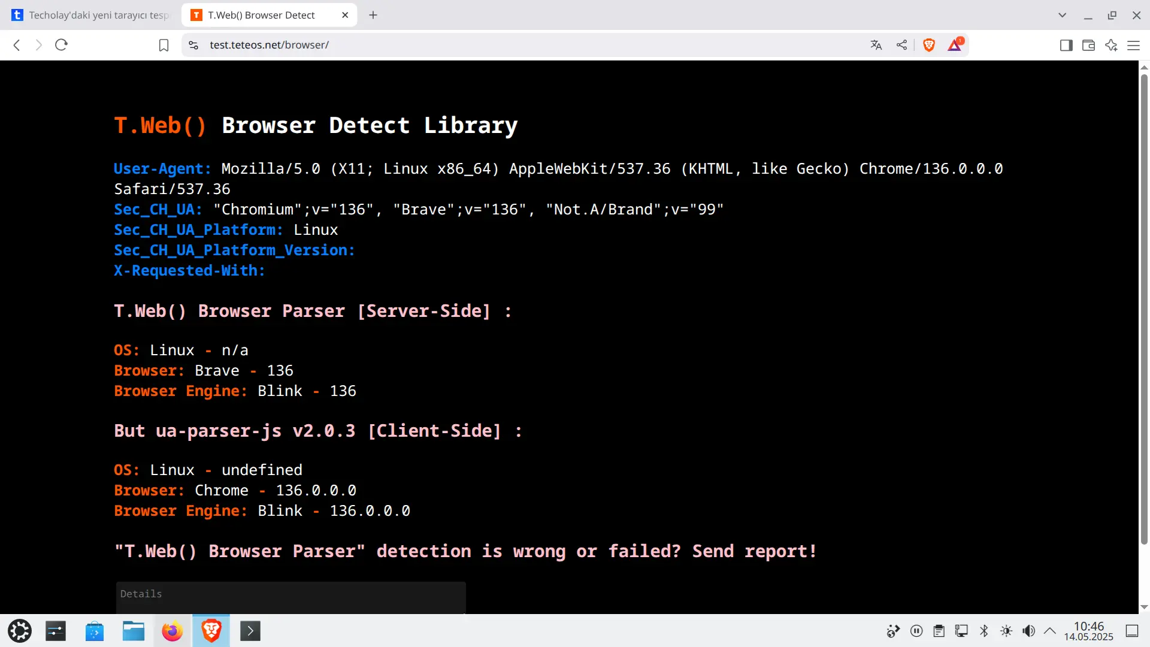
Task: Show the desktop
Action: click(1132, 631)
